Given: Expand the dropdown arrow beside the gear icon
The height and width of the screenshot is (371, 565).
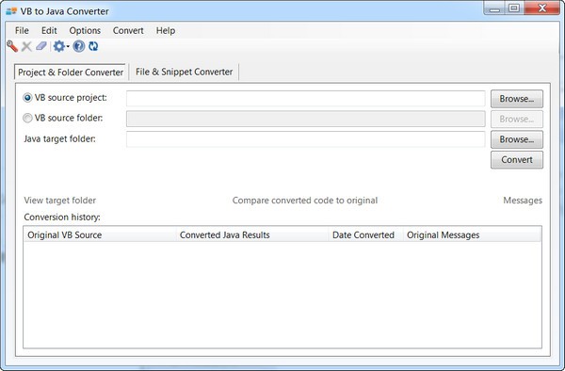Looking at the screenshot, I should click(x=68, y=46).
